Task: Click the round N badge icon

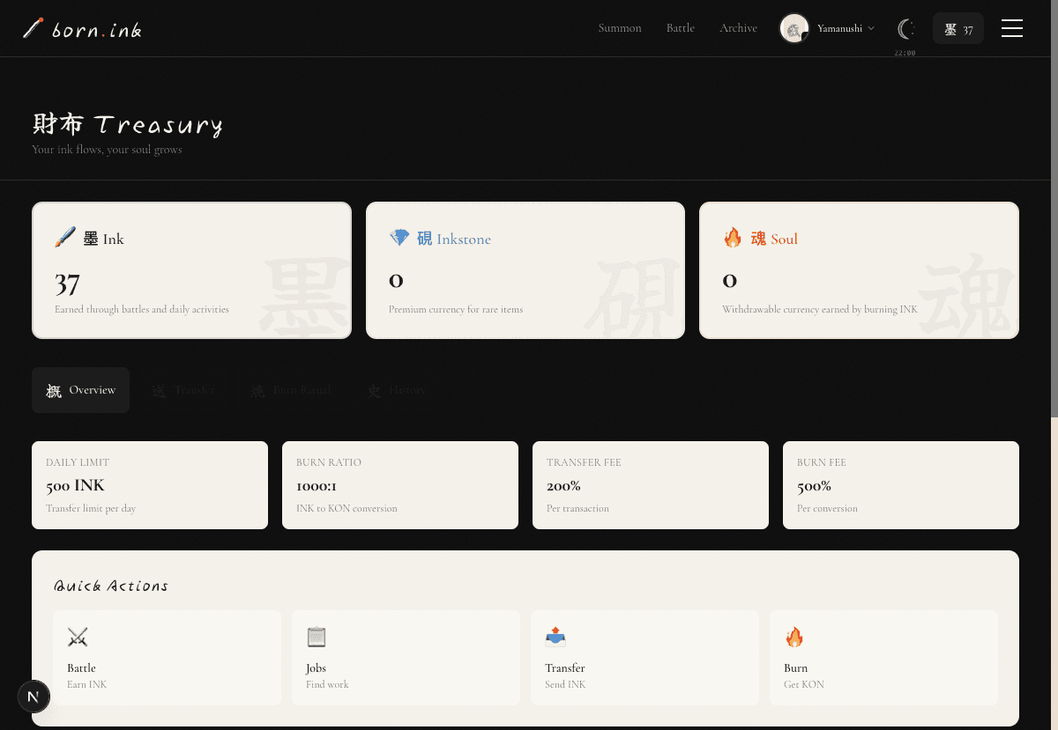Action: click(x=34, y=697)
